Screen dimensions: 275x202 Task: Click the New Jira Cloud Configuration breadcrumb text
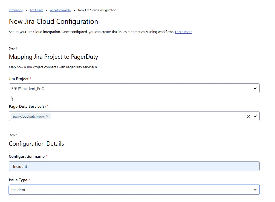tap(97, 10)
